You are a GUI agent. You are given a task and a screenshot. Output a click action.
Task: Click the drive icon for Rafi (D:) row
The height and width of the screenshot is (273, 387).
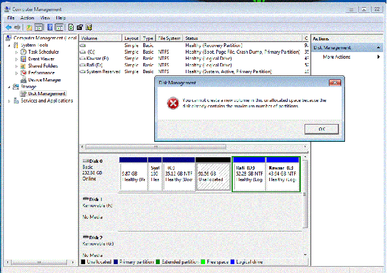[83, 65]
